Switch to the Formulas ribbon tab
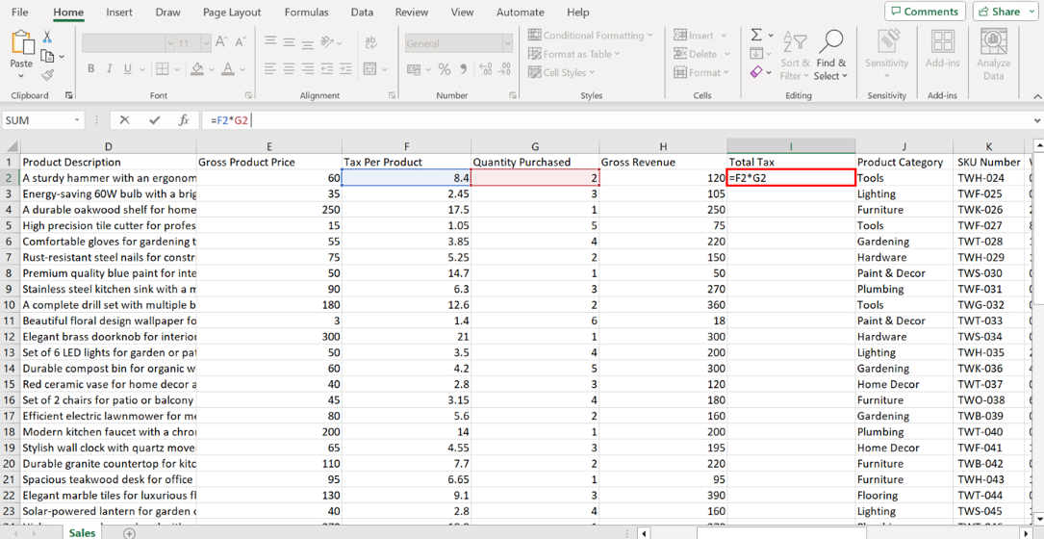Viewport: 1044px width, 539px height. (306, 13)
